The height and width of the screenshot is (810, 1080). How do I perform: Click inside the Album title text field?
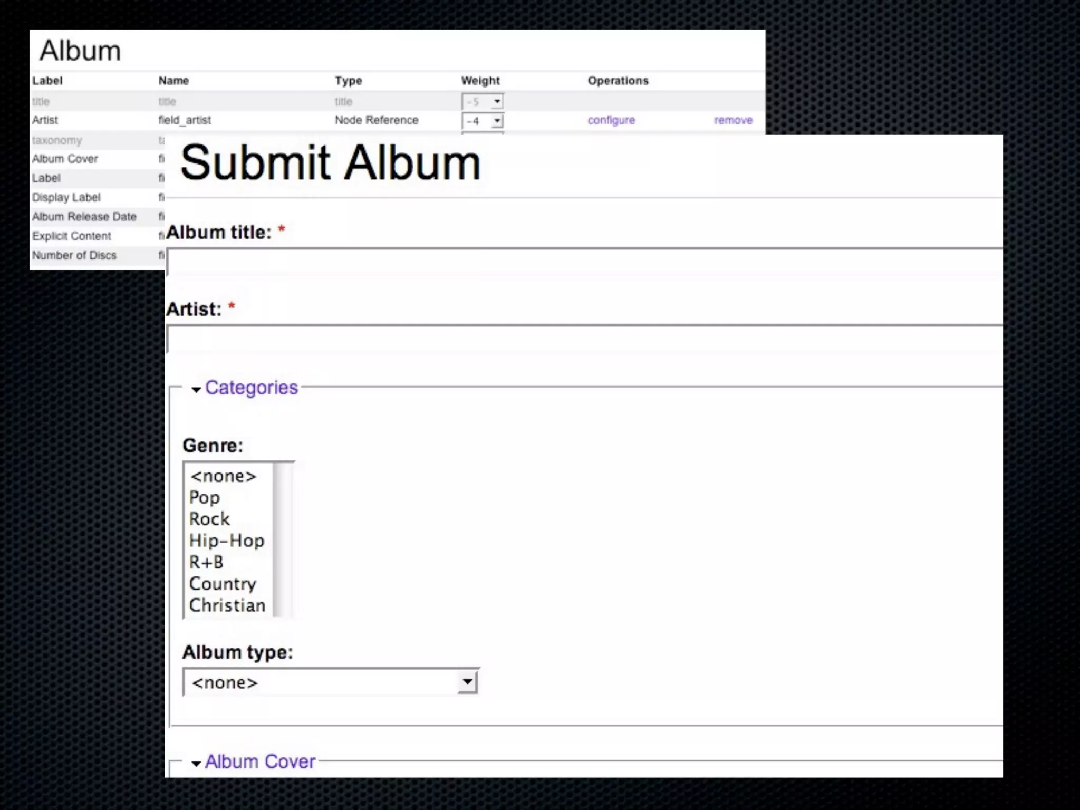(x=580, y=263)
